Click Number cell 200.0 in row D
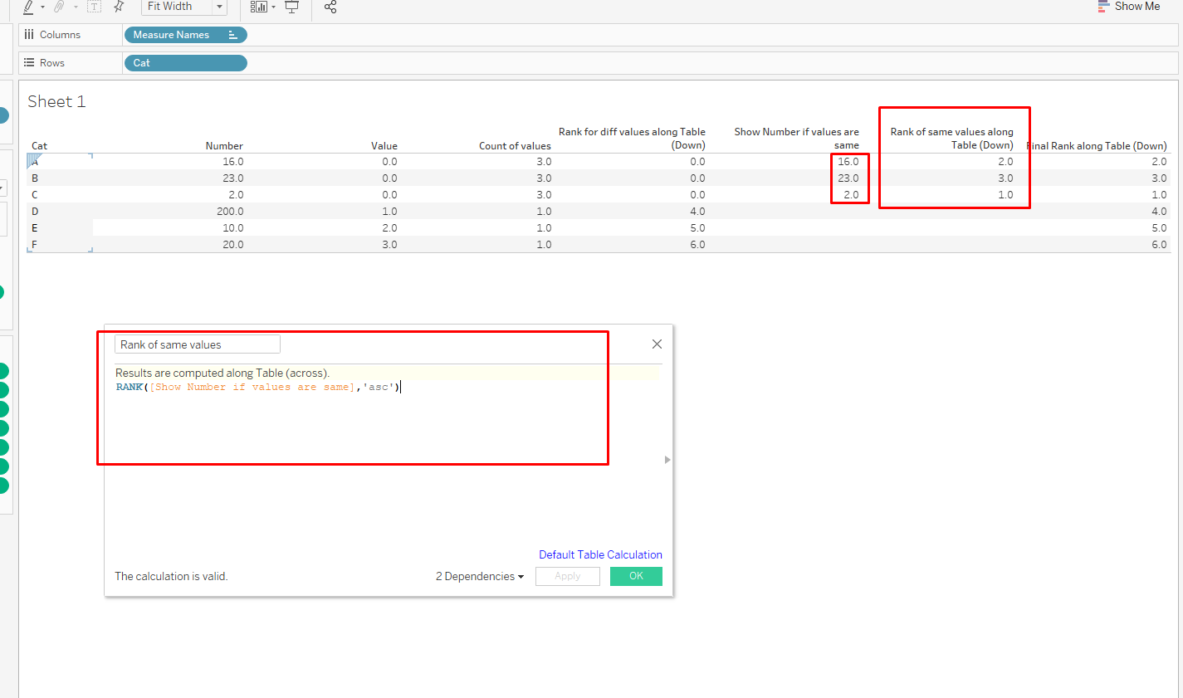 click(230, 212)
